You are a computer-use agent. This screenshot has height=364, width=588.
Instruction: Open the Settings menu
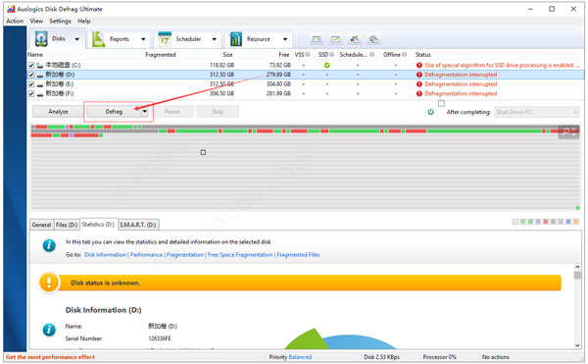[x=60, y=21]
